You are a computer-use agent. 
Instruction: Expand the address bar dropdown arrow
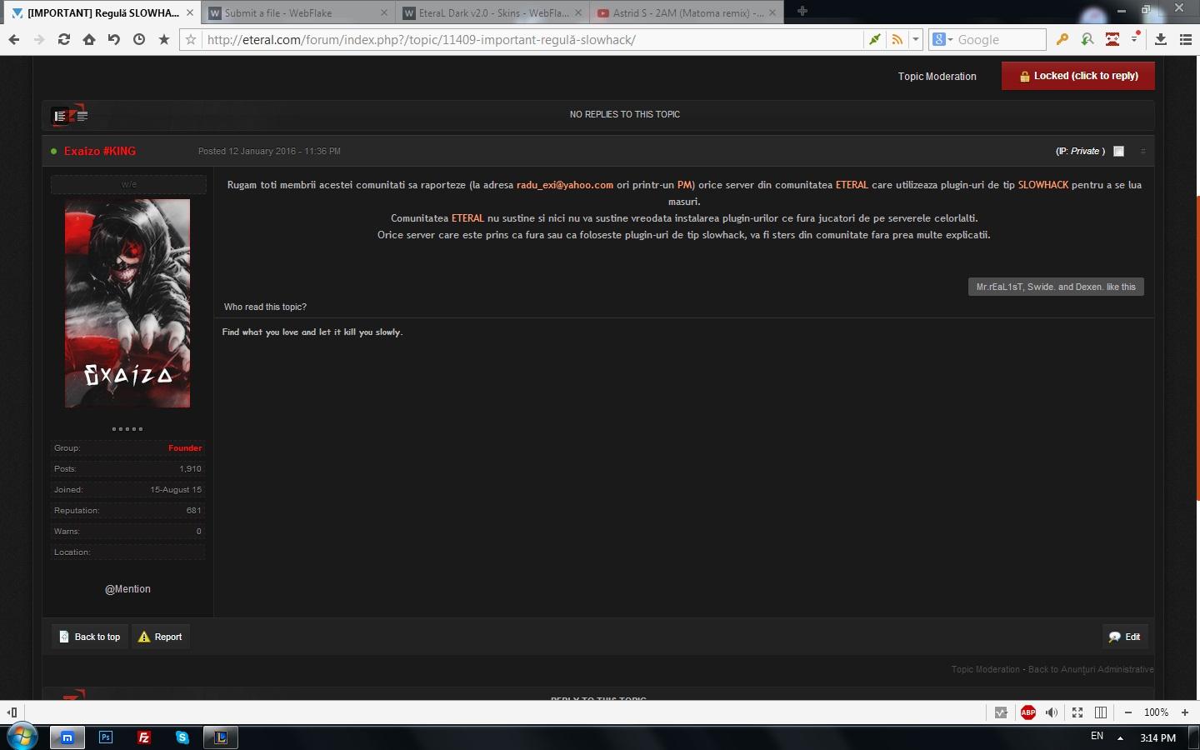(x=916, y=39)
